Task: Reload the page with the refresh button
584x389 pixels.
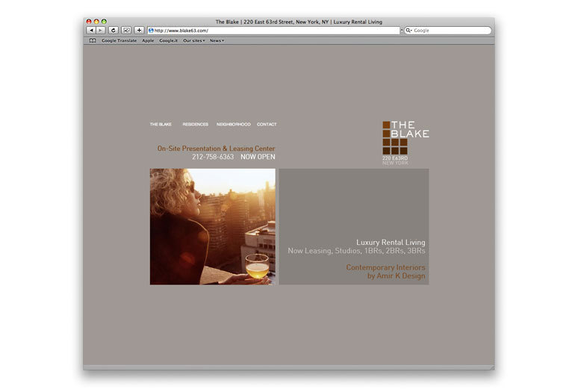Action: tap(114, 30)
